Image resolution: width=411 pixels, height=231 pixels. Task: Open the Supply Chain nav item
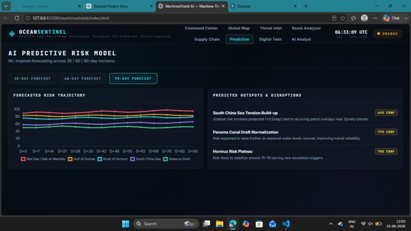pyautogui.click(x=207, y=39)
